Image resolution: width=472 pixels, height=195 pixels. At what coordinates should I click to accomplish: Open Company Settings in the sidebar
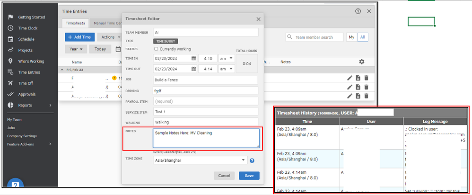click(22, 136)
